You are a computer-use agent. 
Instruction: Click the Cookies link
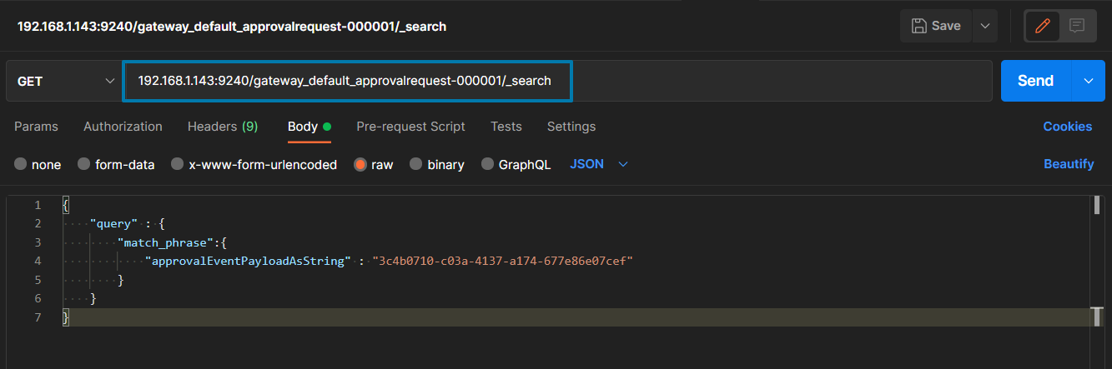coord(1067,127)
